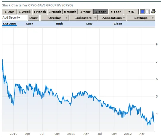This screenshot has height=137, width=161.
Task: Open the Overlay dropdown arrow
Action: [x=66, y=18]
